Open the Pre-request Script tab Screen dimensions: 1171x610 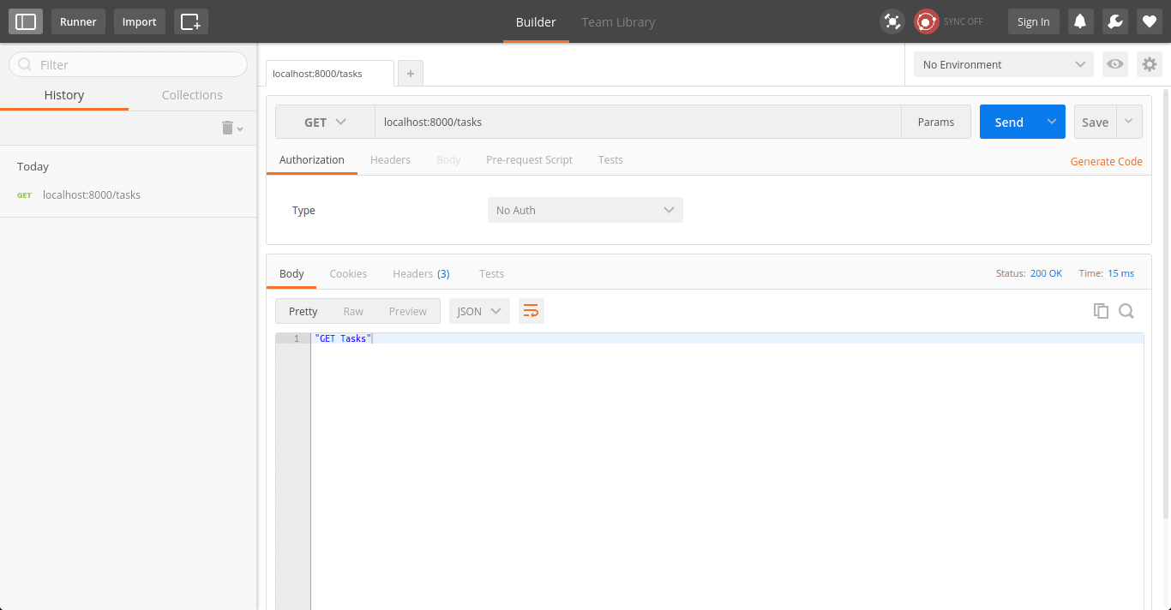click(529, 160)
